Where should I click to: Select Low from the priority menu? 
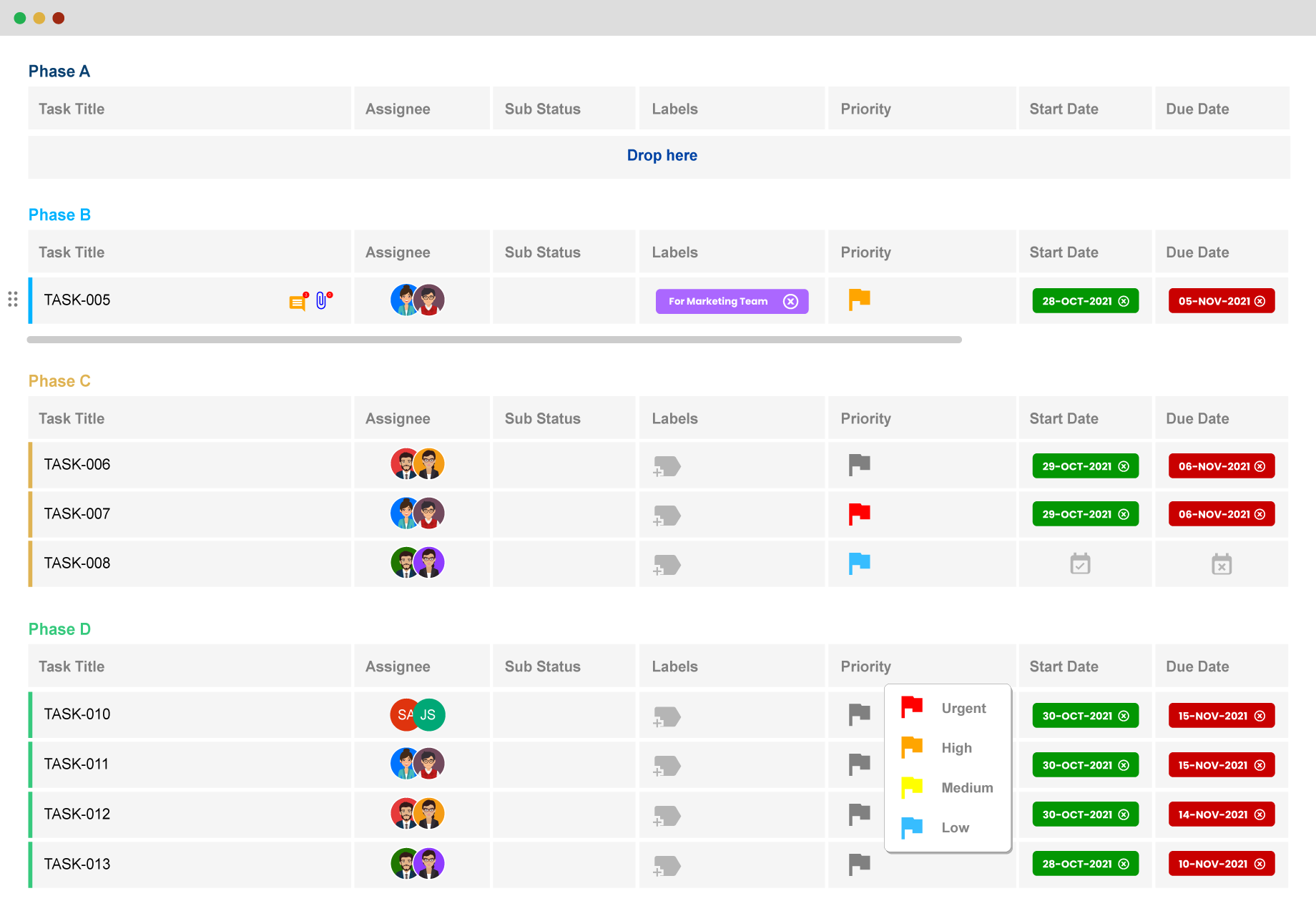click(947, 827)
